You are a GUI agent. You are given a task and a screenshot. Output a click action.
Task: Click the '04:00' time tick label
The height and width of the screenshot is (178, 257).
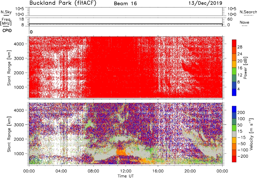click(61, 171)
